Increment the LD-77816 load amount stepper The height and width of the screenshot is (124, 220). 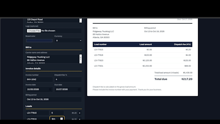61,118
